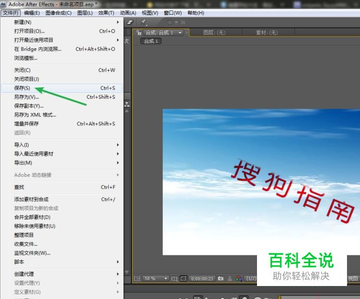Expand the 脚本 submenu
The width and height of the screenshot is (360, 299).
pos(62,262)
